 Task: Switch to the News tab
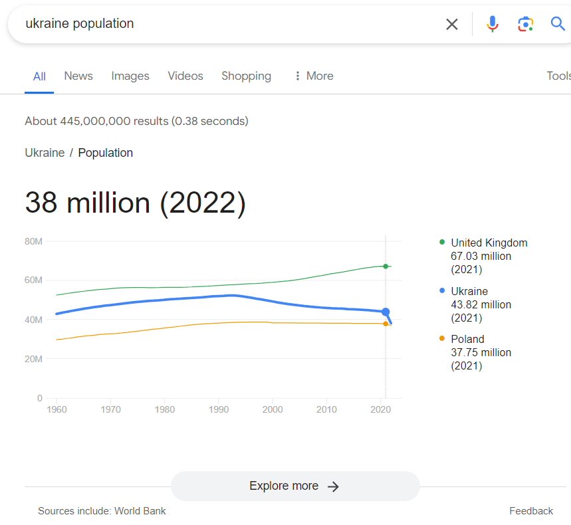click(x=78, y=76)
